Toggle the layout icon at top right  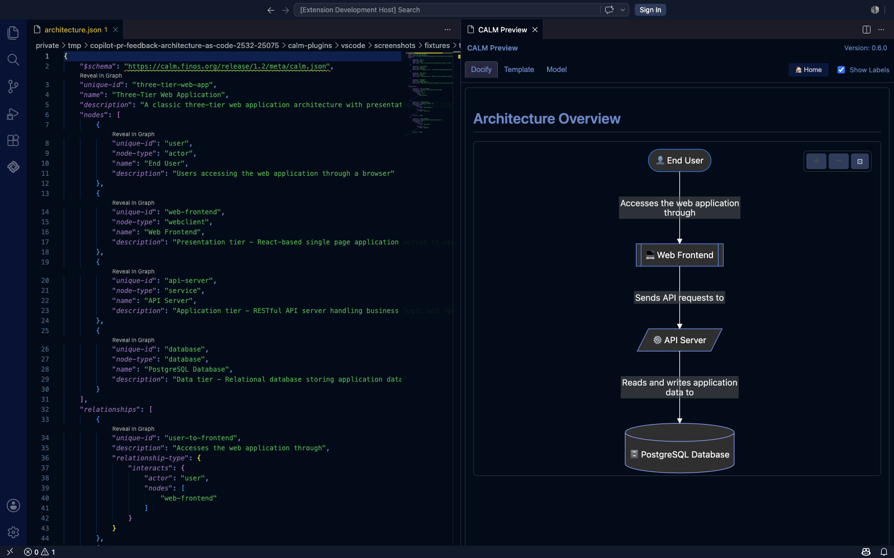coord(875,10)
